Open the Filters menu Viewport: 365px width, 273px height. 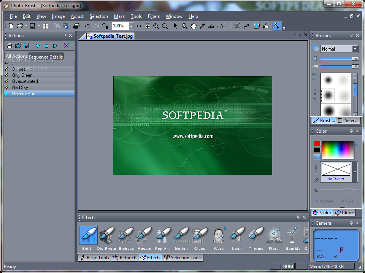pyautogui.click(x=154, y=16)
